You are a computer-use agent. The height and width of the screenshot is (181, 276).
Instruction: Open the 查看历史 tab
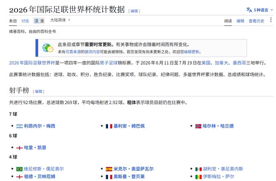(x=256, y=21)
